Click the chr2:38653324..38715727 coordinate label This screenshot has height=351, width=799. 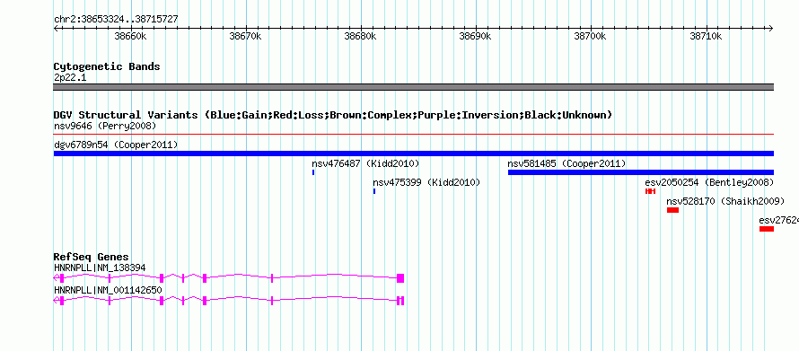[x=116, y=20]
